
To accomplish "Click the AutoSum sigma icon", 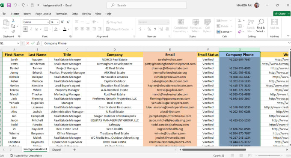I will (240, 21).
